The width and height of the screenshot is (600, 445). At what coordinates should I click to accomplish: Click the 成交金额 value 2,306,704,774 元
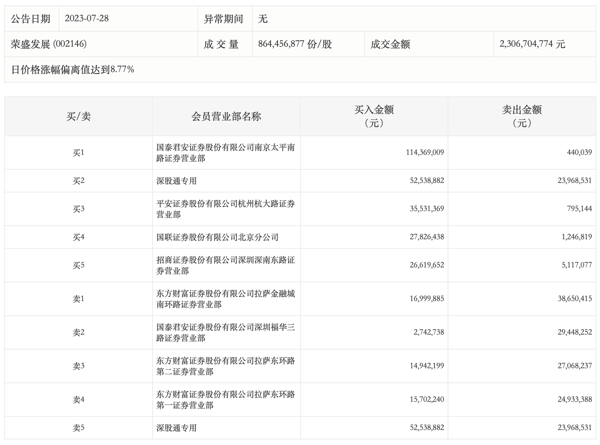(x=532, y=44)
